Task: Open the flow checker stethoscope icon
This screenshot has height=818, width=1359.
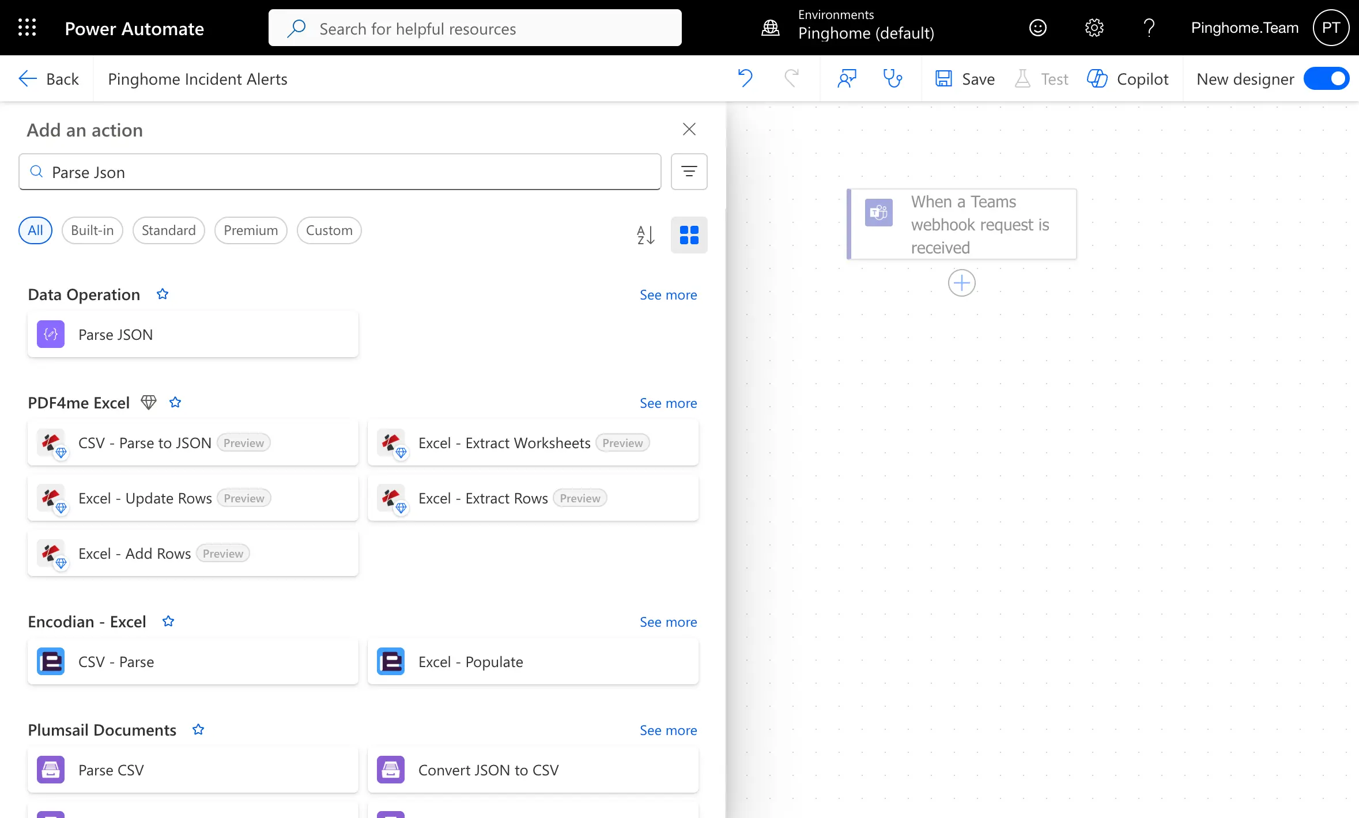Action: click(892, 78)
